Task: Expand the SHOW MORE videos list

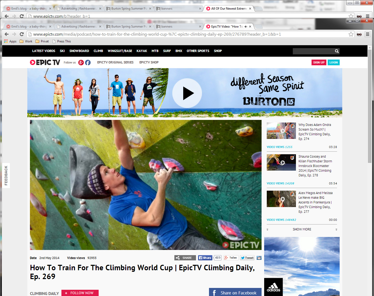Action: (302, 229)
